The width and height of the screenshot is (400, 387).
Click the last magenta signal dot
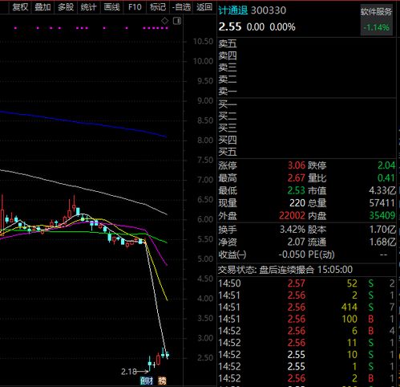[x=167, y=28]
